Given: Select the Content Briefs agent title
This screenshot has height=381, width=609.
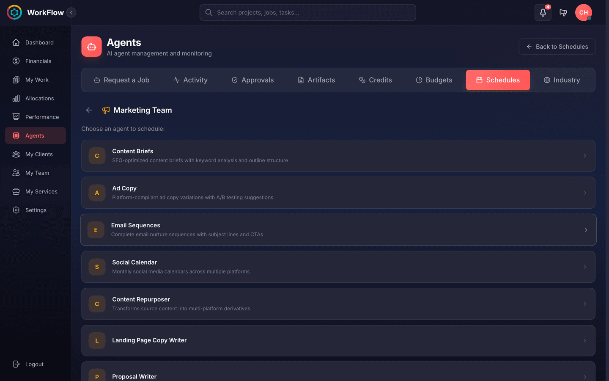Looking at the screenshot, I should [x=133, y=151].
